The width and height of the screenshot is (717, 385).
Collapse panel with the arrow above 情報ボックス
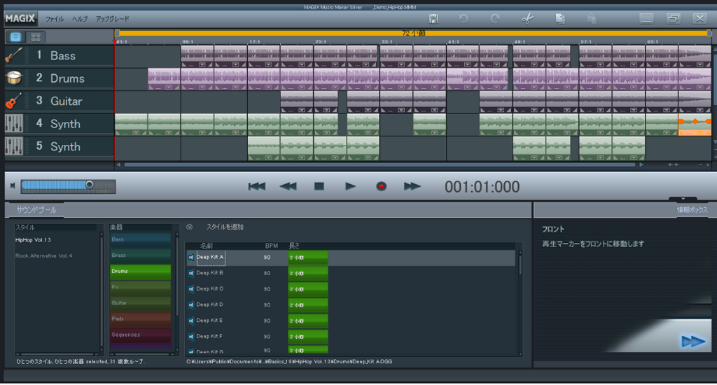point(683,199)
